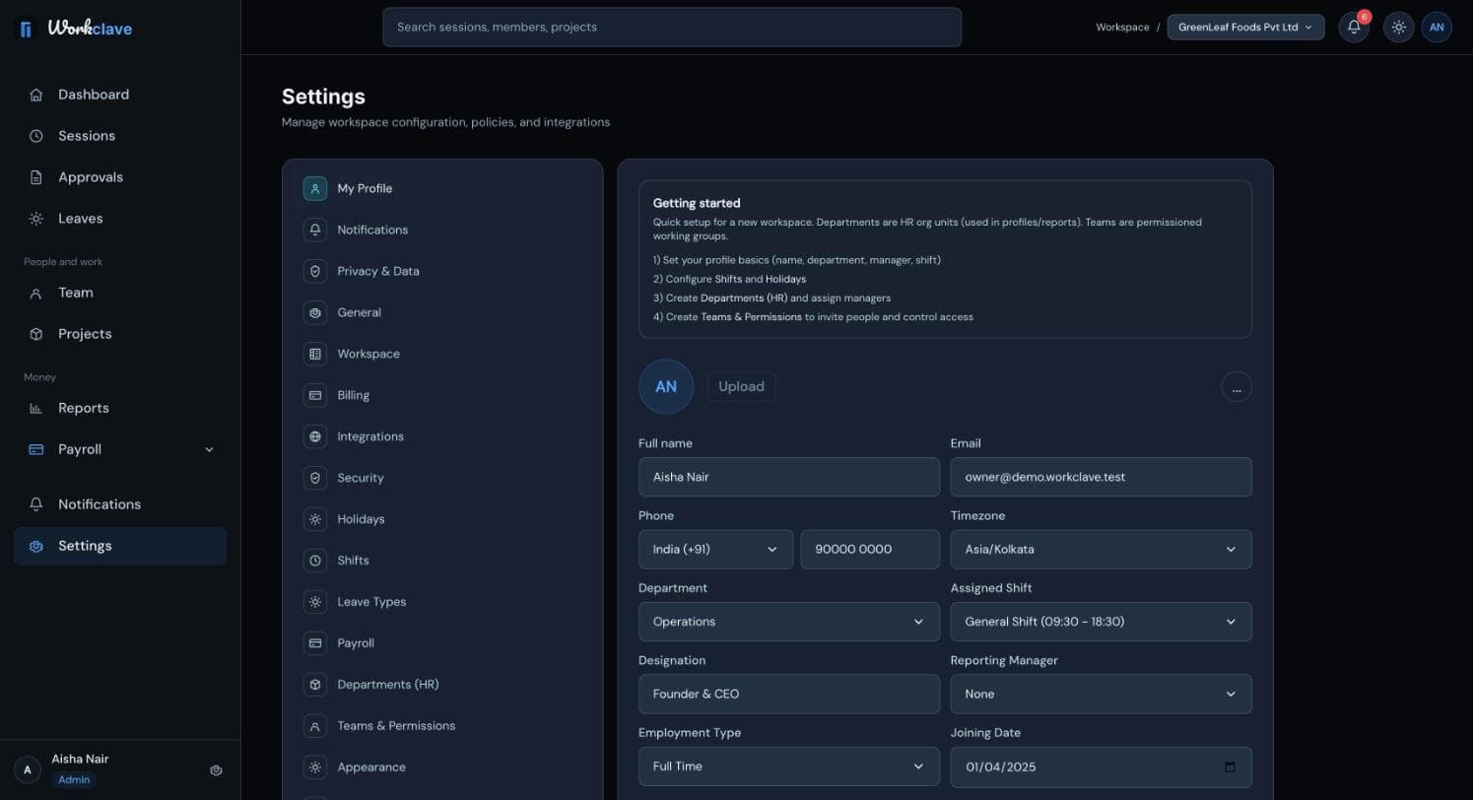Viewport: 1473px width, 800px height.
Task: Click the phone number field
Action: (870, 550)
